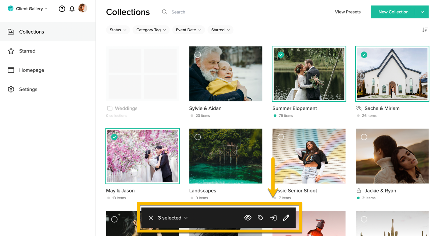Open the Jackie & Ryan thumbnail
This screenshot has height=236, width=439.
[x=392, y=156]
